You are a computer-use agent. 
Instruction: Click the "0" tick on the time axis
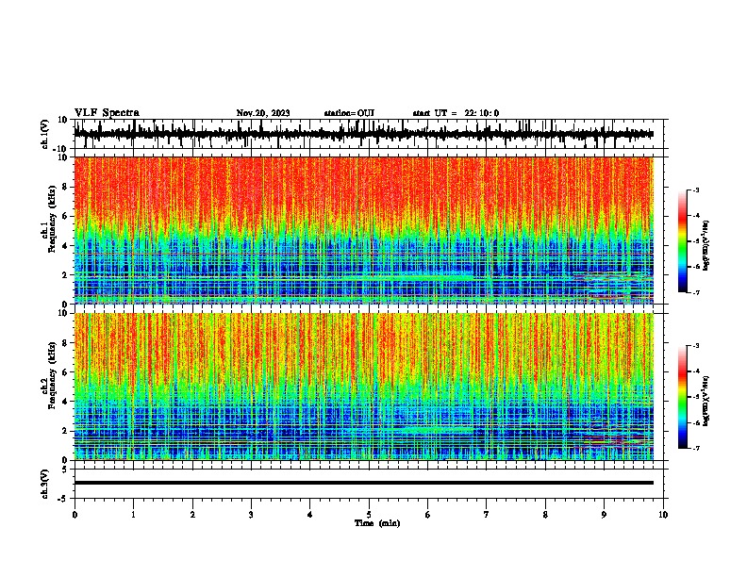pyautogui.click(x=75, y=515)
